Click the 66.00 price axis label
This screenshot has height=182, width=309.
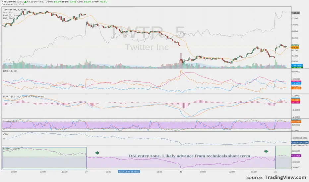coord(295,38)
